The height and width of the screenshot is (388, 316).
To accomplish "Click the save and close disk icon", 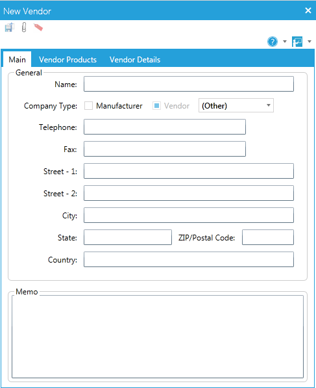I will (9, 27).
